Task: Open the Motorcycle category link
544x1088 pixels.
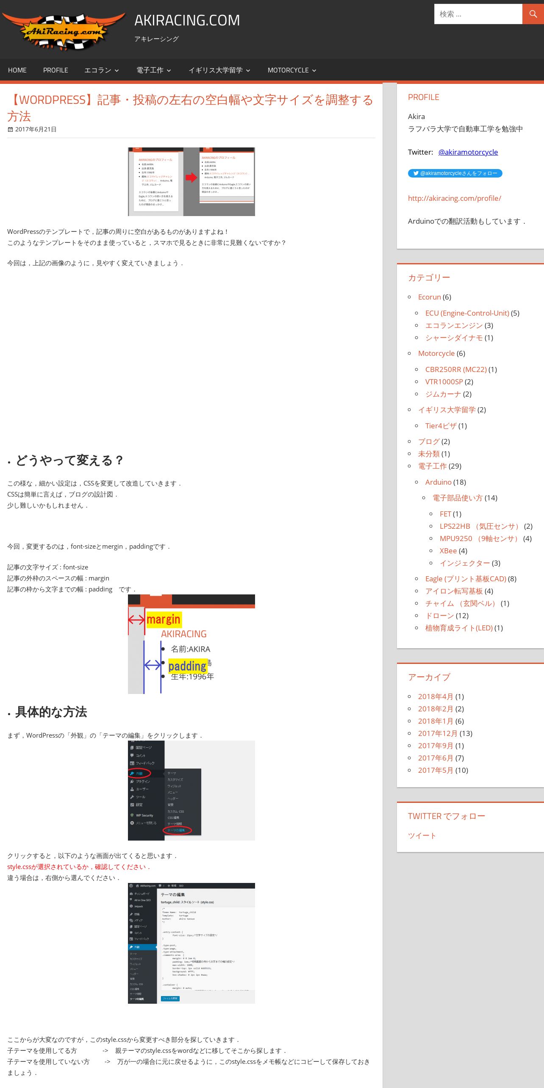Action: pos(436,353)
